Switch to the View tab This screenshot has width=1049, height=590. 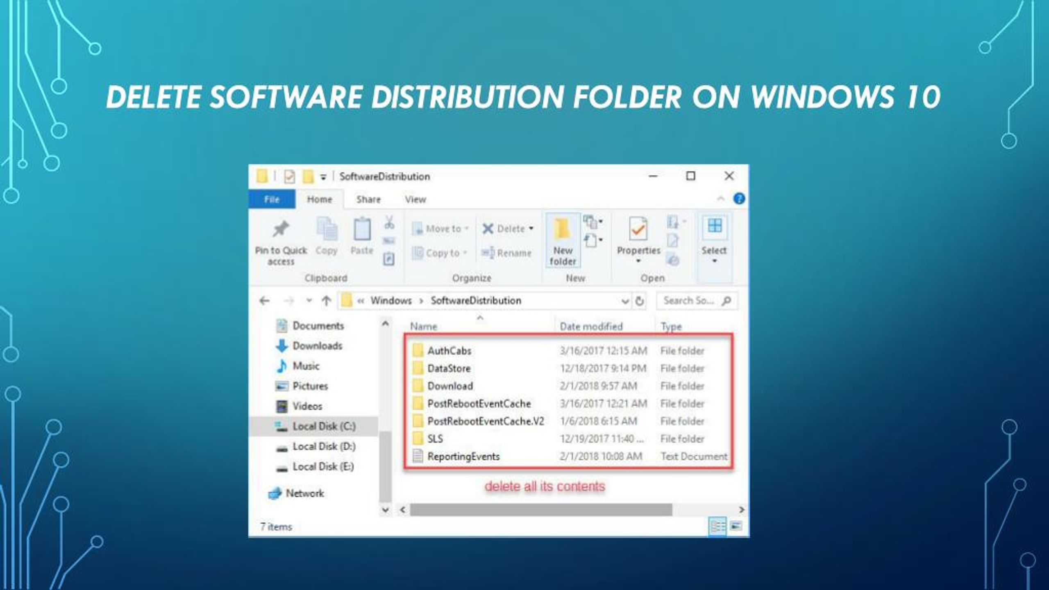(x=416, y=199)
